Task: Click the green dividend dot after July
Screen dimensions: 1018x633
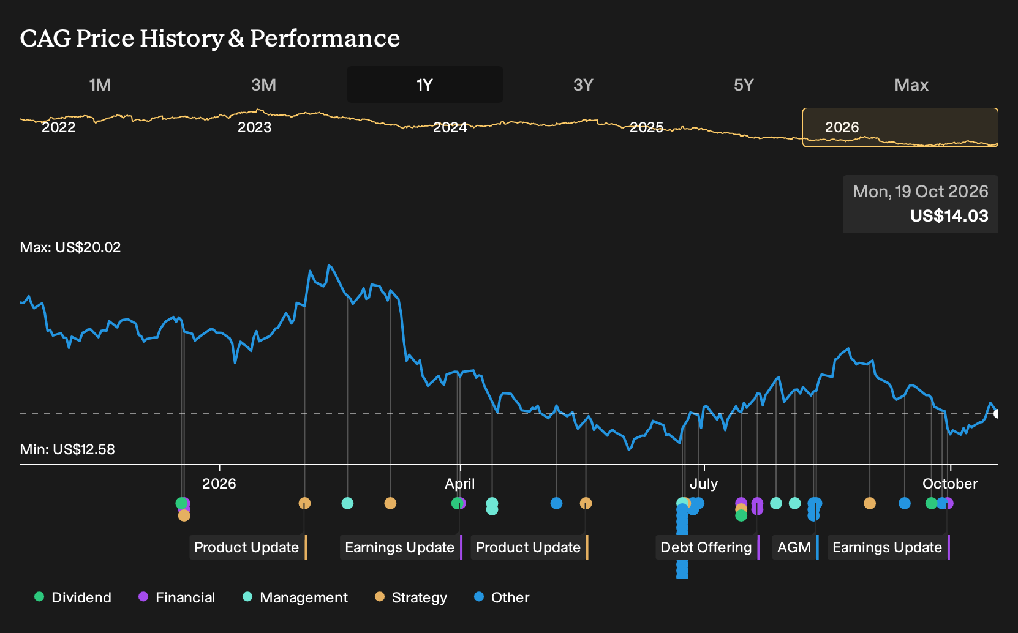Action: (741, 515)
